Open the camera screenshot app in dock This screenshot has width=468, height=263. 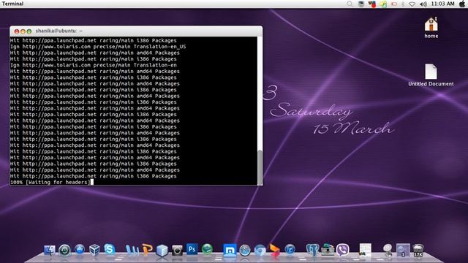[x=177, y=250]
